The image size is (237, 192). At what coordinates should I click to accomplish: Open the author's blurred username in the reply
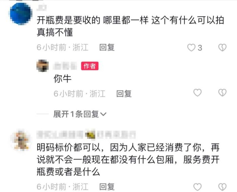[x=65, y=66]
